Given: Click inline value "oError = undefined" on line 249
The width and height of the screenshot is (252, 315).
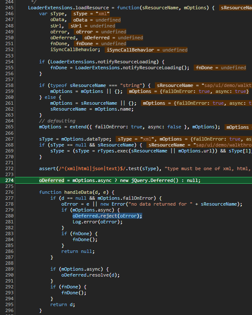Looking at the screenshot, I should [x=101, y=32].
